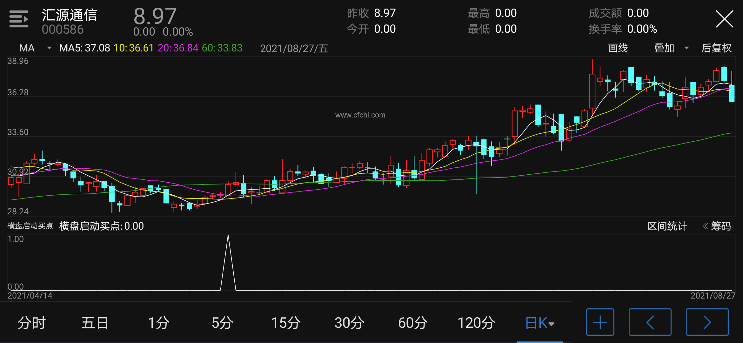Click the plus zoom-in button
The width and height of the screenshot is (743, 343).
[x=600, y=322]
